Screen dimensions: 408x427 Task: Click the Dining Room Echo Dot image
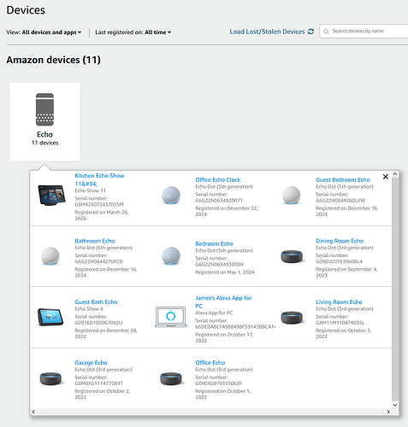point(292,256)
